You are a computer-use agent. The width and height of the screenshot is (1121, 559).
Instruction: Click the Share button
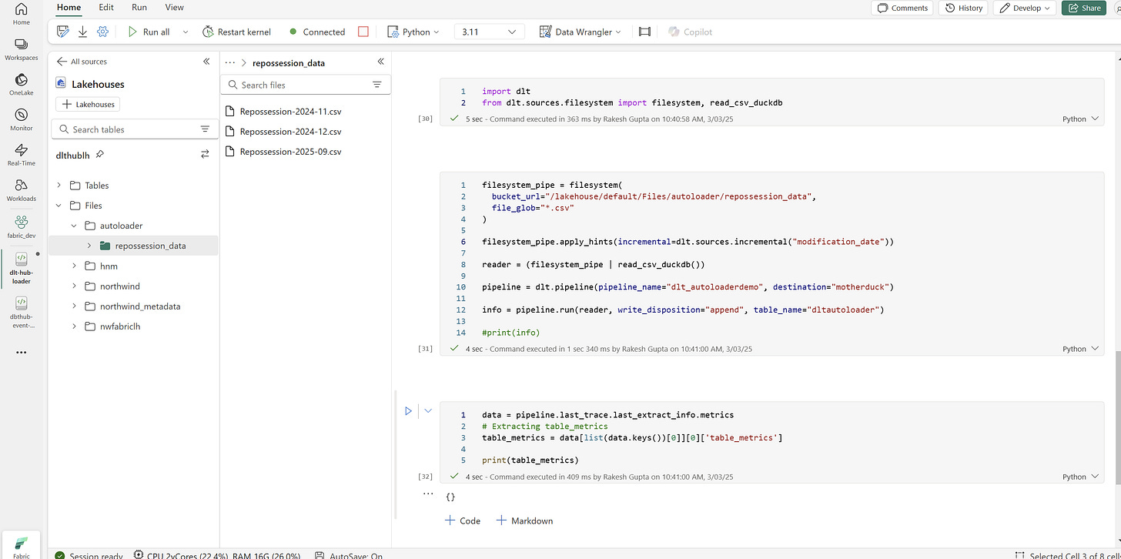point(1083,7)
